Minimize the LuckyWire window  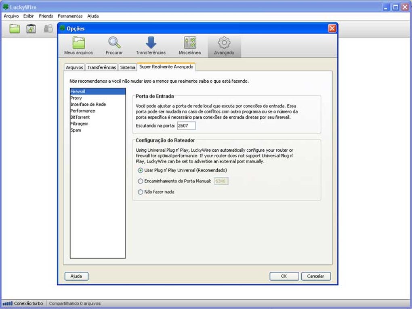point(386,7)
